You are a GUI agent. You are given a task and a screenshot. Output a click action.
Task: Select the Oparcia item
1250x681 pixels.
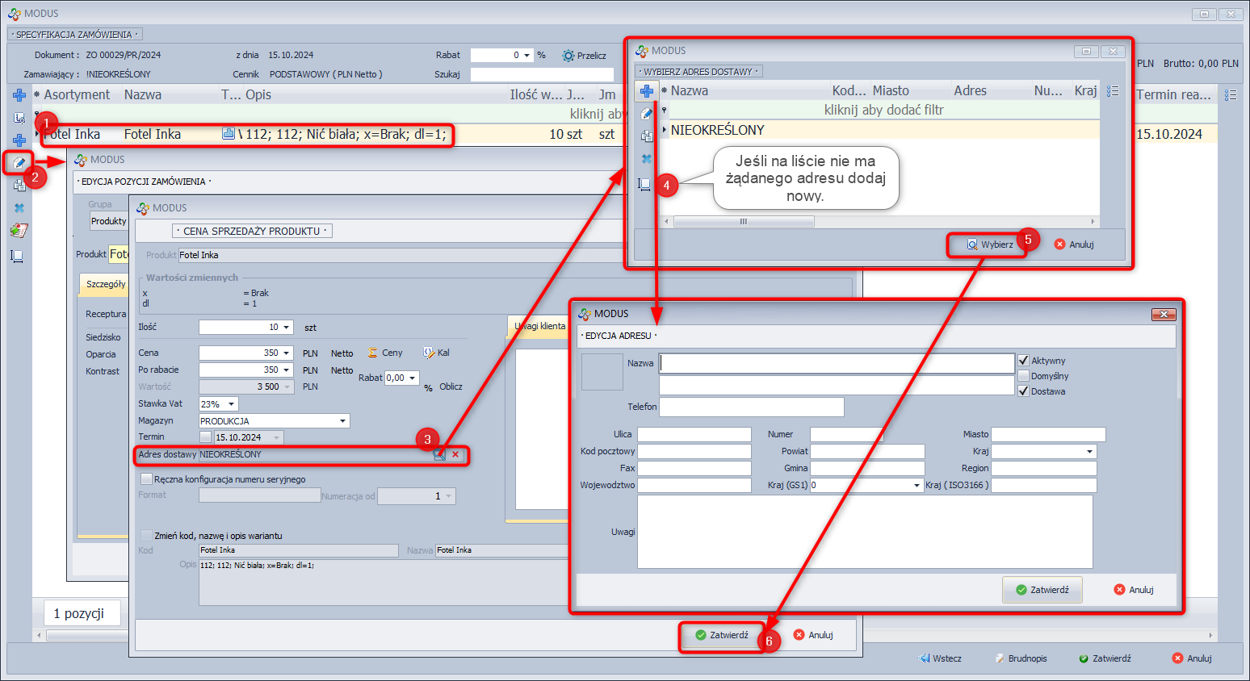(101, 354)
